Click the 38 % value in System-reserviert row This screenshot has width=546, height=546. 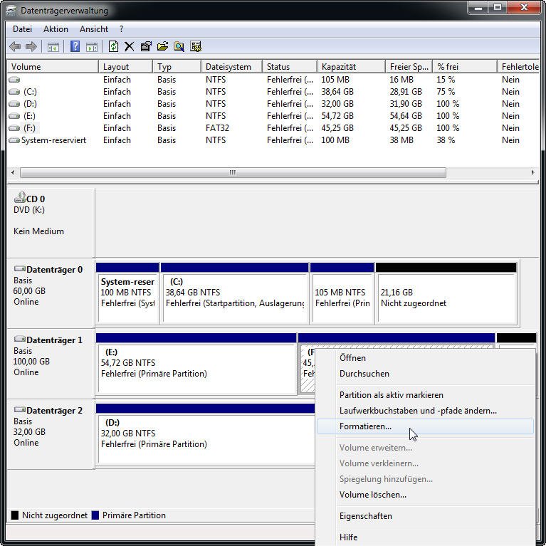tap(446, 140)
